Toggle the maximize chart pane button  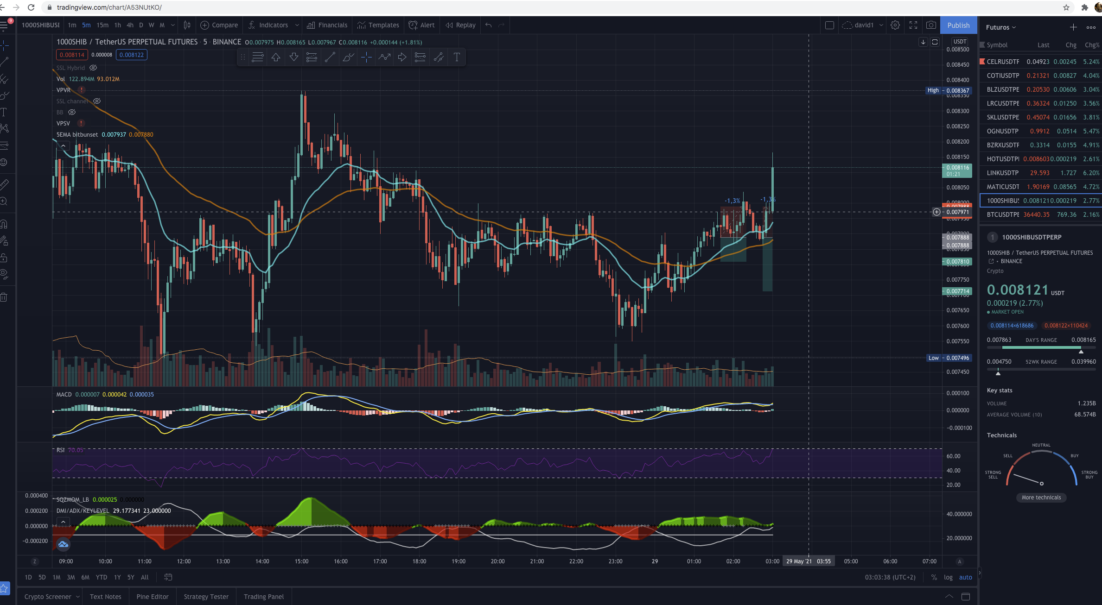(935, 42)
